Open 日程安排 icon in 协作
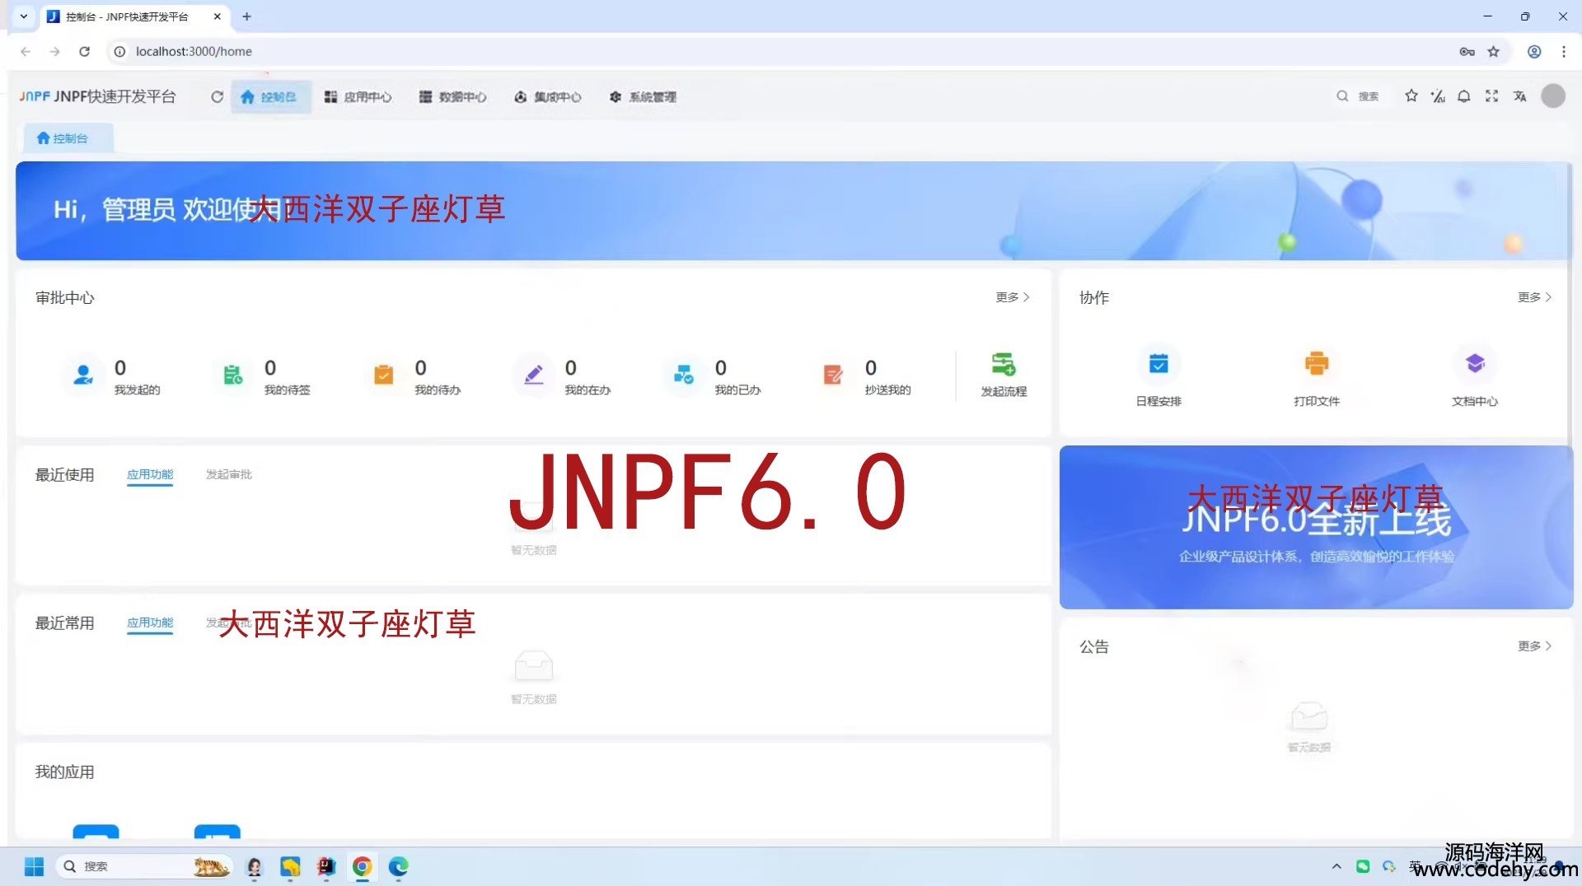The image size is (1582, 886). tap(1158, 364)
